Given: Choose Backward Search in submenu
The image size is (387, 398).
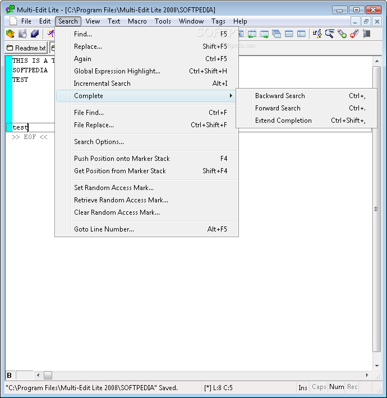Looking at the screenshot, I should [306, 96].
